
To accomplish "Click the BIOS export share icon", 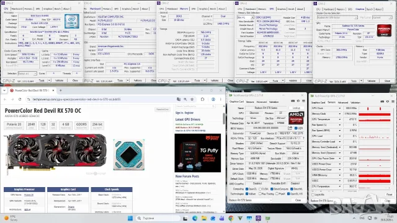I will 290,128.
